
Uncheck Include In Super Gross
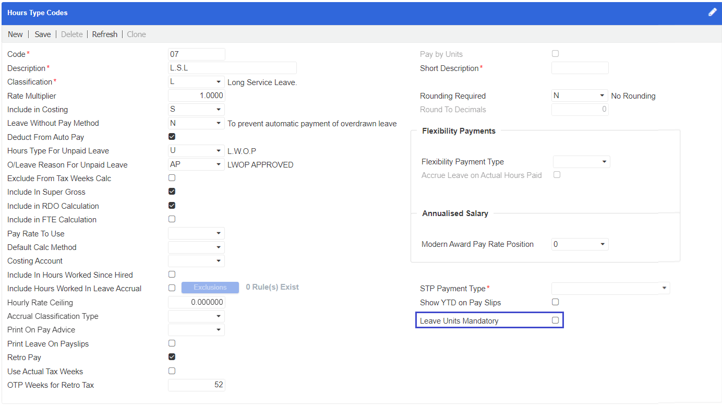[172, 191]
